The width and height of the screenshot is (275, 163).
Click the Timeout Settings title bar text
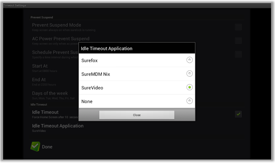(x=14, y=5)
